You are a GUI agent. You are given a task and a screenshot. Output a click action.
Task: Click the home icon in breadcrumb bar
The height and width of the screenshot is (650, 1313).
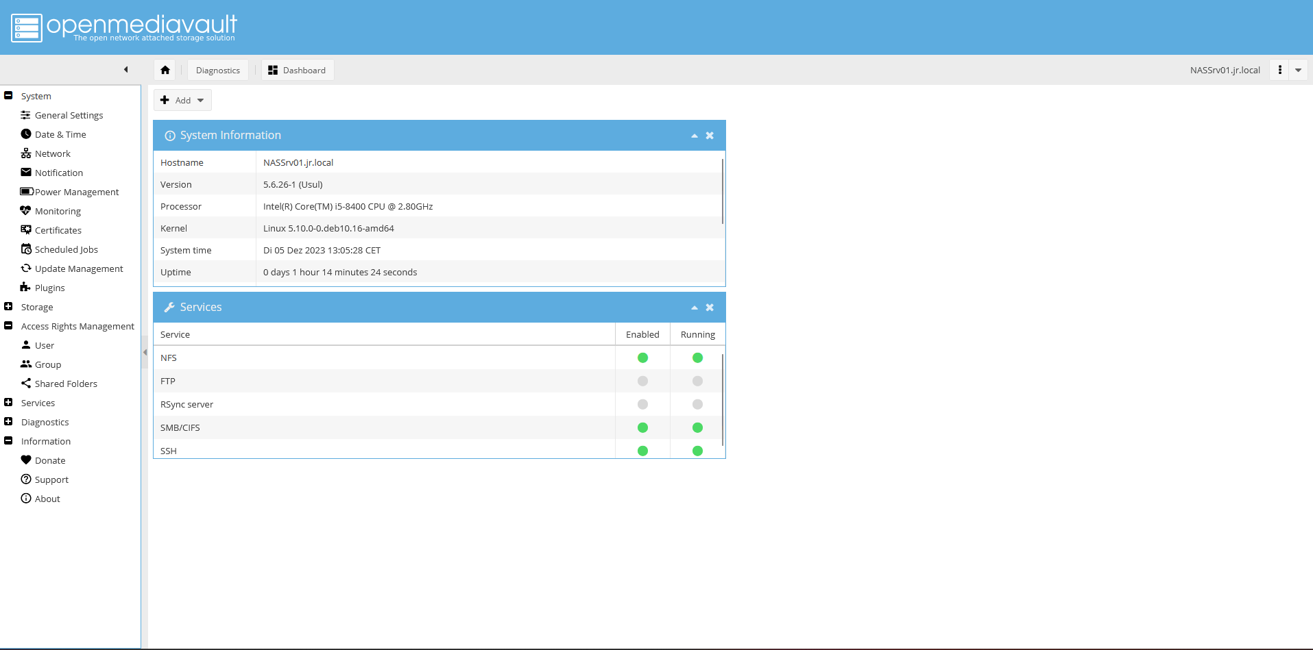(x=165, y=70)
